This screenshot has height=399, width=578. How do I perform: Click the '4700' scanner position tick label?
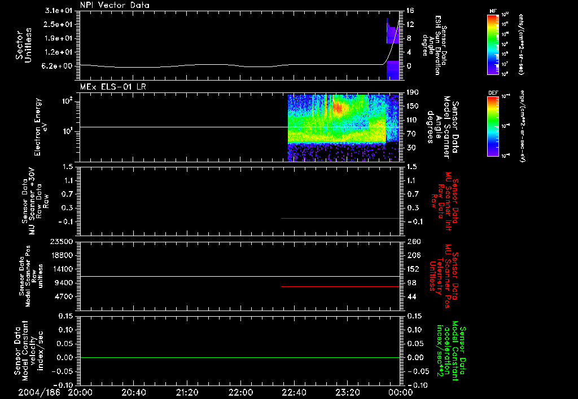pos(63,297)
